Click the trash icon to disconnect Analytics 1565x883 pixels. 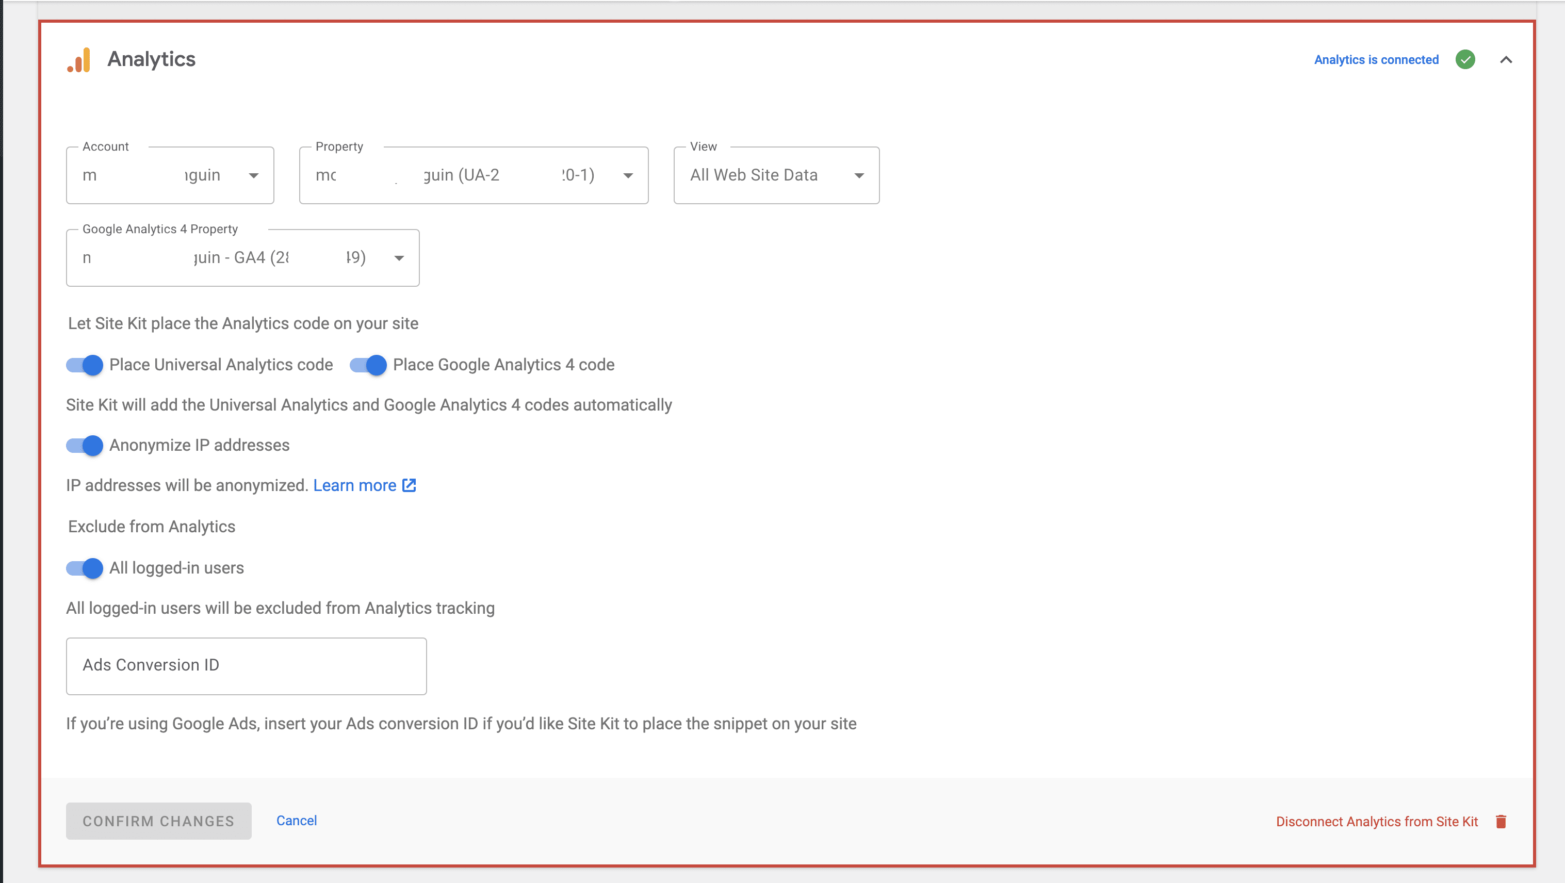(x=1501, y=821)
